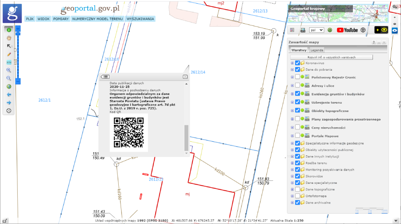Expand the Rzeźba terenu group
This screenshot has height=224, width=401.
pos(292,163)
